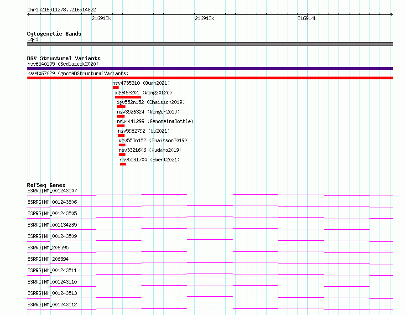Click the 1q41 cytogenetic band label
Image resolution: width=406 pixels, height=315 pixels.
[x=33, y=39]
